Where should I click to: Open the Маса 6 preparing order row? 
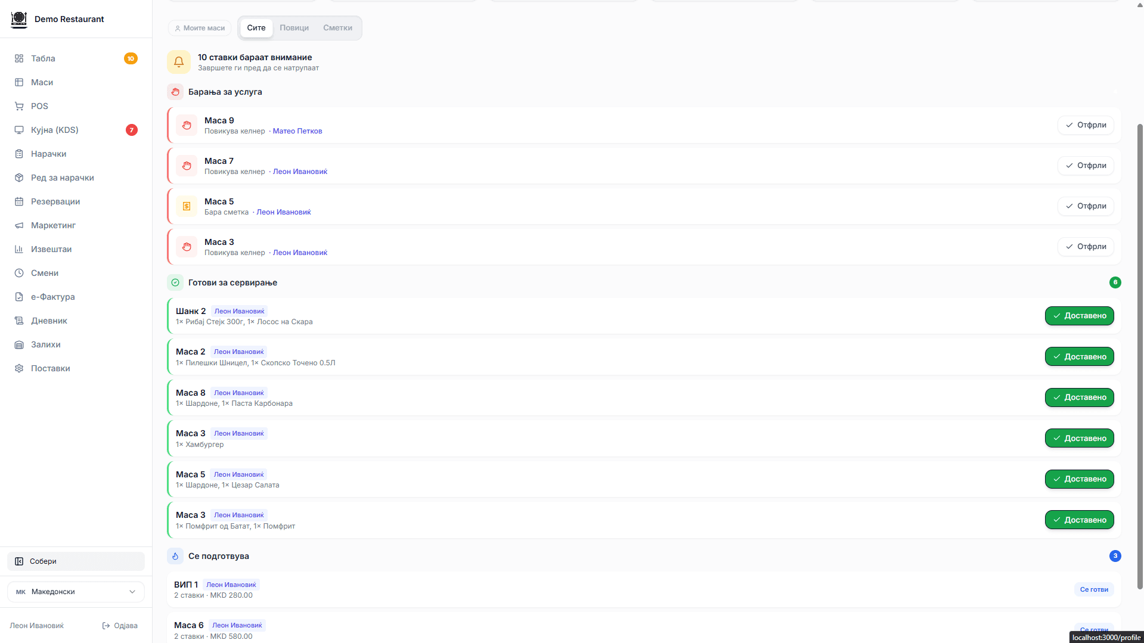tap(644, 628)
